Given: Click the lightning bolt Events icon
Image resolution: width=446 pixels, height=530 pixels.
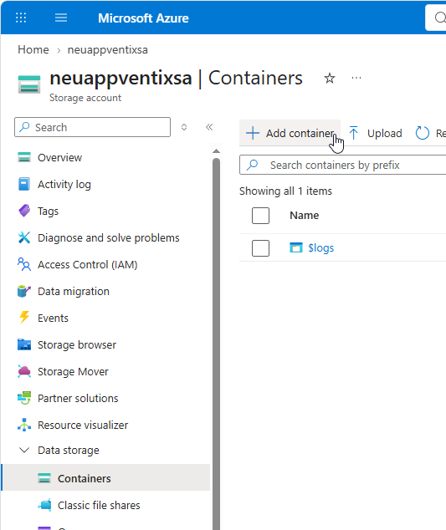Looking at the screenshot, I should 24,318.
